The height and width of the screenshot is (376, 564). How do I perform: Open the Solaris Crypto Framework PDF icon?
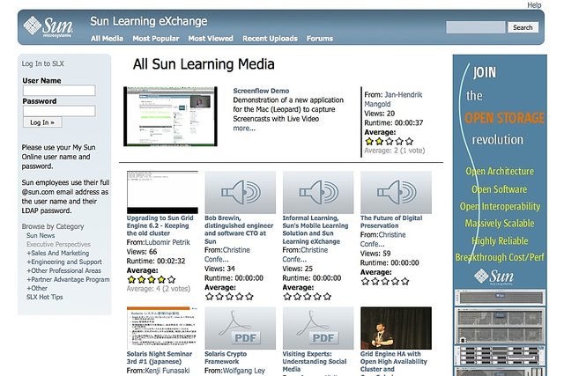coord(241,328)
